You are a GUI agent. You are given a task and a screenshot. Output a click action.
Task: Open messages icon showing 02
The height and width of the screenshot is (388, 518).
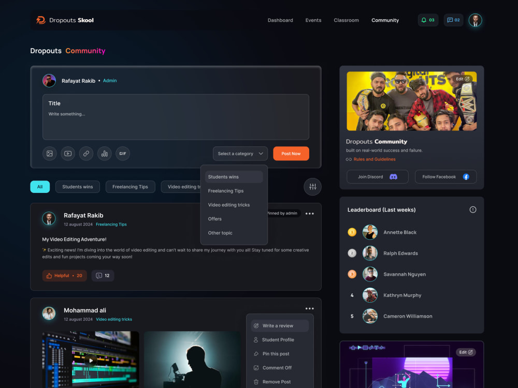tap(453, 20)
